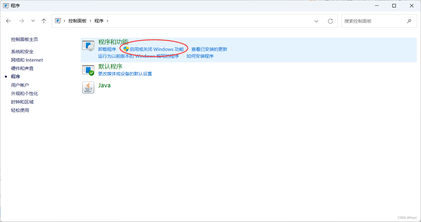421x222 pixels.
Task: Open the address bar history dropdown
Action: point(316,21)
